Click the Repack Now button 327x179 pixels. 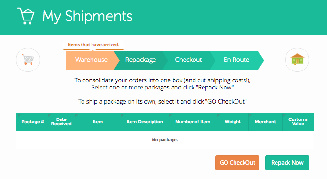click(287, 163)
